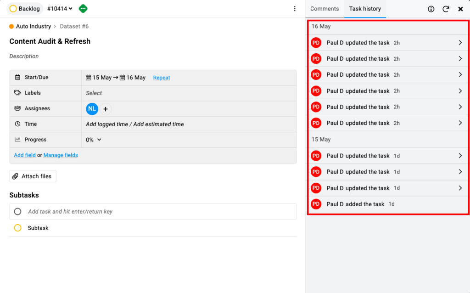Open the three-dot more options menu
The width and height of the screenshot is (470, 293).
(x=295, y=9)
